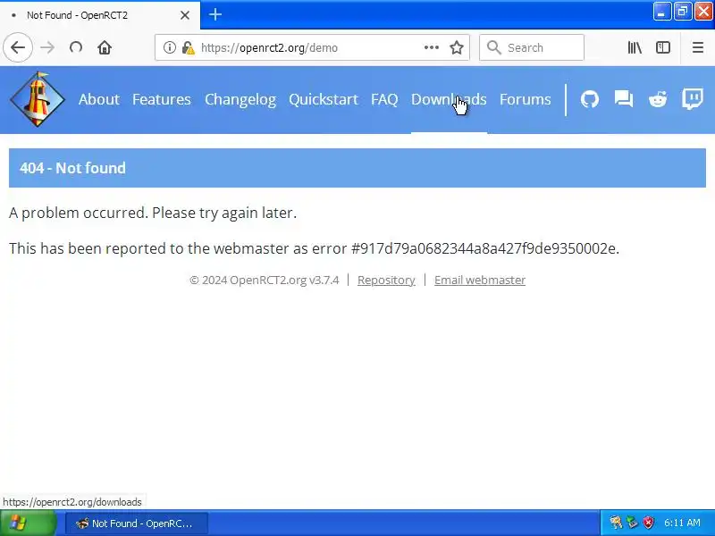715x536 pixels.
Task: Open a new tab with plus button
Action: point(215,14)
